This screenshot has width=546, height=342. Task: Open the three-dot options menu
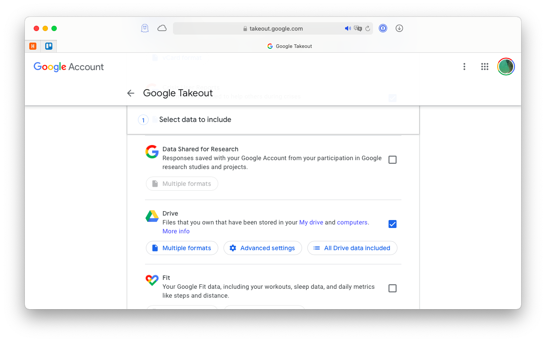pyautogui.click(x=464, y=67)
